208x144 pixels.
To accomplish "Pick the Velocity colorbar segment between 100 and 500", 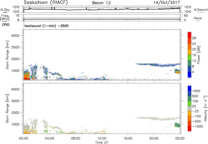I will [190, 99].
